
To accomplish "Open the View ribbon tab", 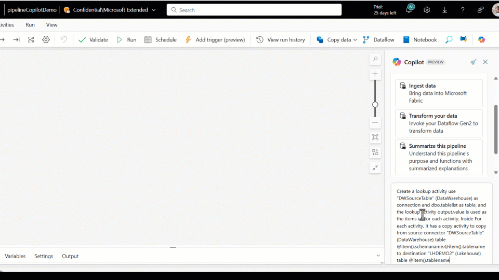I will [x=51, y=25].
